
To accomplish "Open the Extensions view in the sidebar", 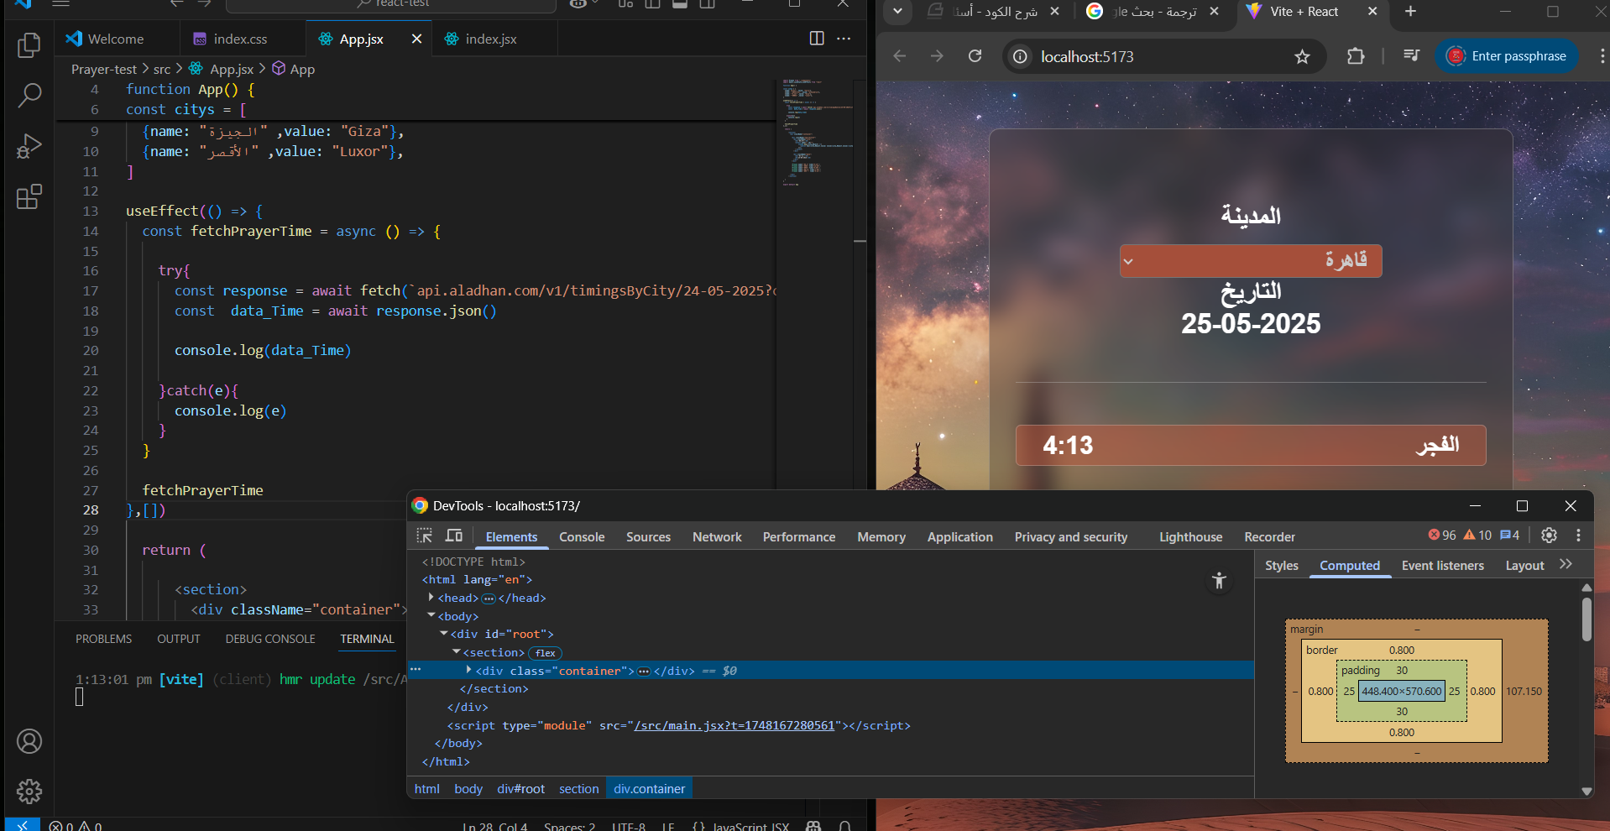I will coord(29,197).
